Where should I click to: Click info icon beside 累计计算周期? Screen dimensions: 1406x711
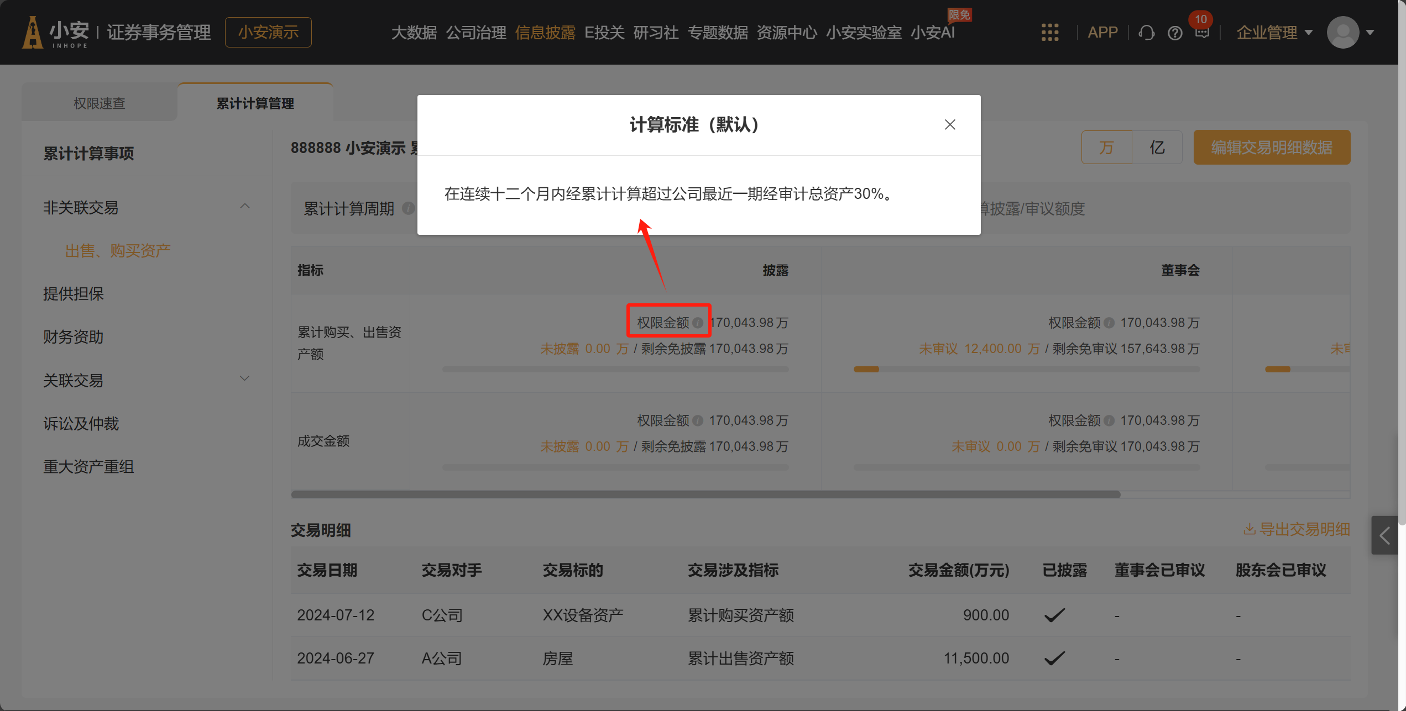coord(408,208)
